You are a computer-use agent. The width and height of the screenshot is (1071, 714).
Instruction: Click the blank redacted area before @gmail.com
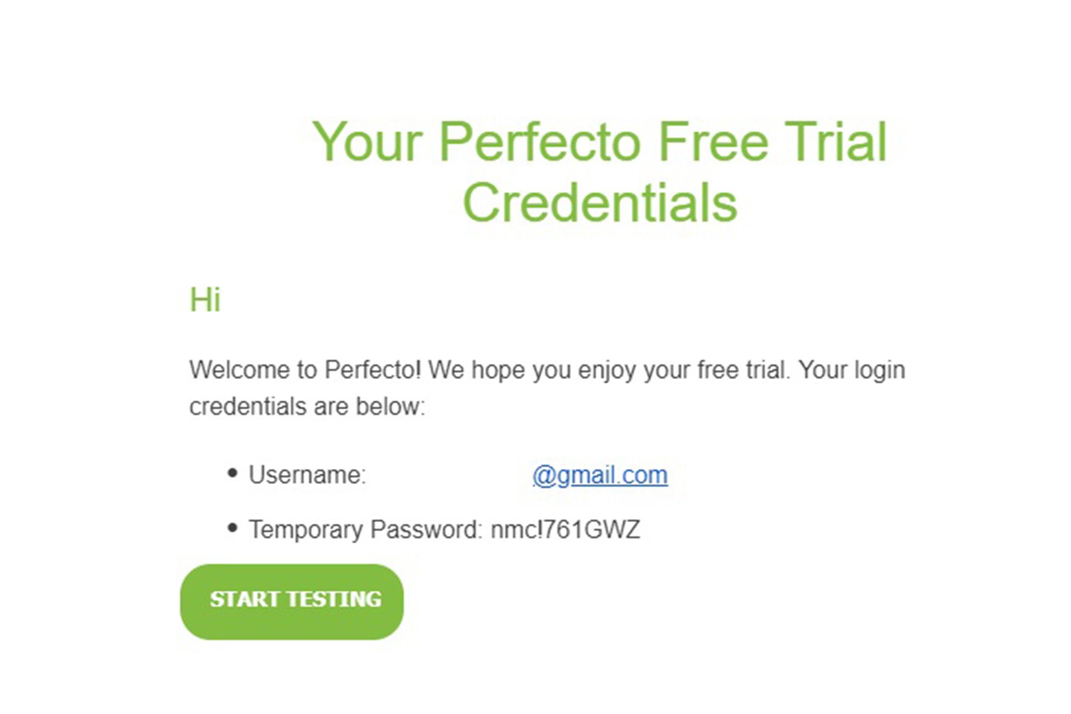click(450, 475)
